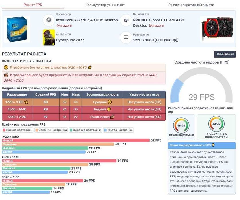
Task: Click the confused face emoji in playable notice
Action: [x=6, y=67]
